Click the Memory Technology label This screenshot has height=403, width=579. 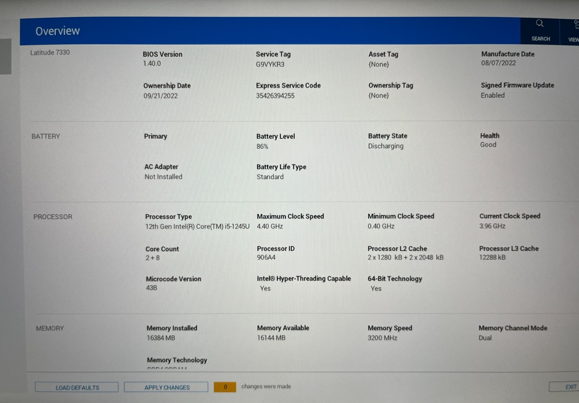click(177, 360)
